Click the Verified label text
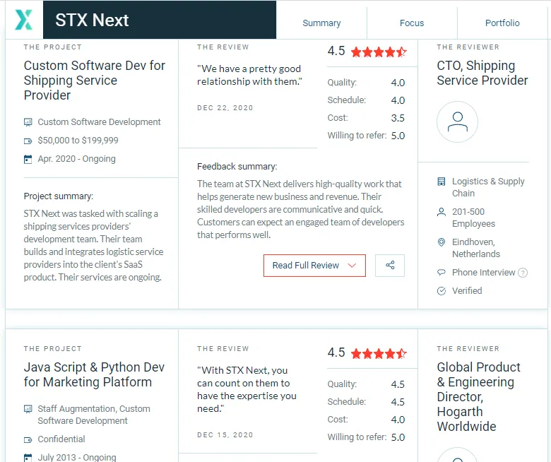 coord(467,291)
